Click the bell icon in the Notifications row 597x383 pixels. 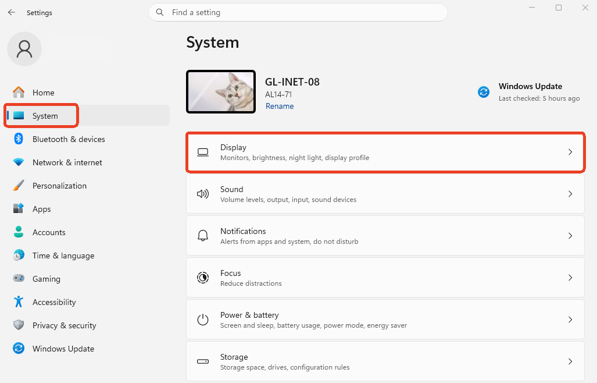tap(202, 236)
